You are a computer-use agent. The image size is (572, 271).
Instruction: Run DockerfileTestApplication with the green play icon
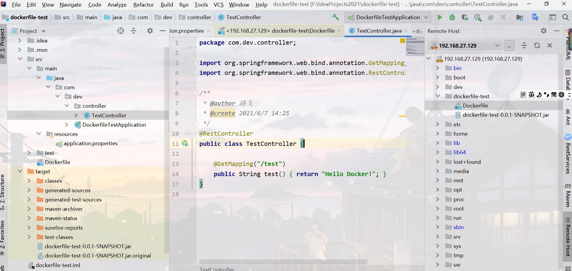440,17
